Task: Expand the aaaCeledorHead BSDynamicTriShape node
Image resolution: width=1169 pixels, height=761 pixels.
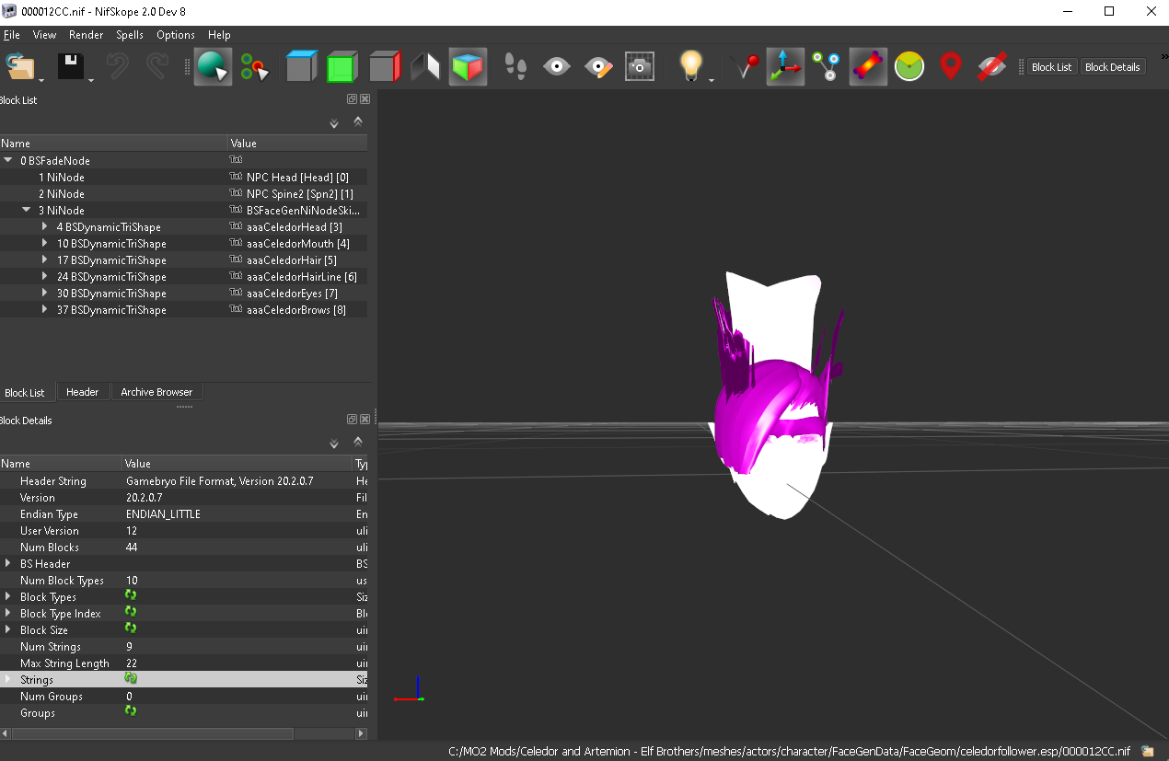Action: pyautogui.click(x=44, y=226)
